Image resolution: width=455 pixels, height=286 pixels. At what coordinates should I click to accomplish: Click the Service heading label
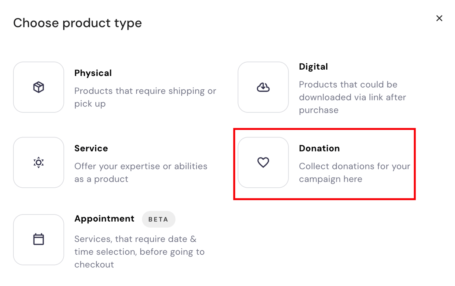91,148
